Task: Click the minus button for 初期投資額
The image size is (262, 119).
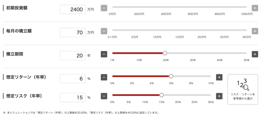Action: tap(104, 8)
